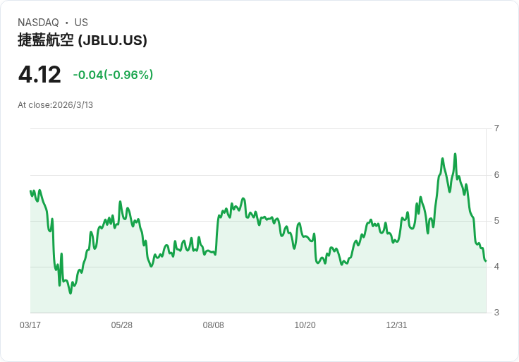Viewport: 519px width, 362px height.
Task: Click the 4 price axis label
Action: pos(496,267)
